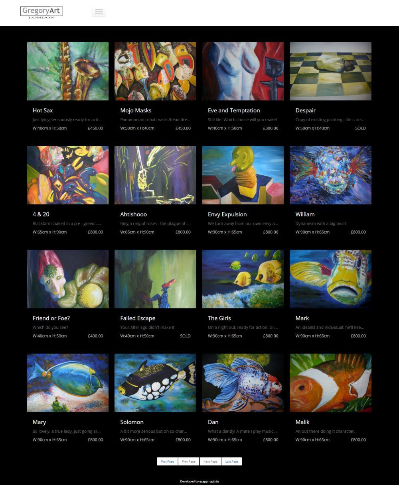Screen dimensions: 399x485
Task: Advance with the Next Page button
Action: pos(210,461)
